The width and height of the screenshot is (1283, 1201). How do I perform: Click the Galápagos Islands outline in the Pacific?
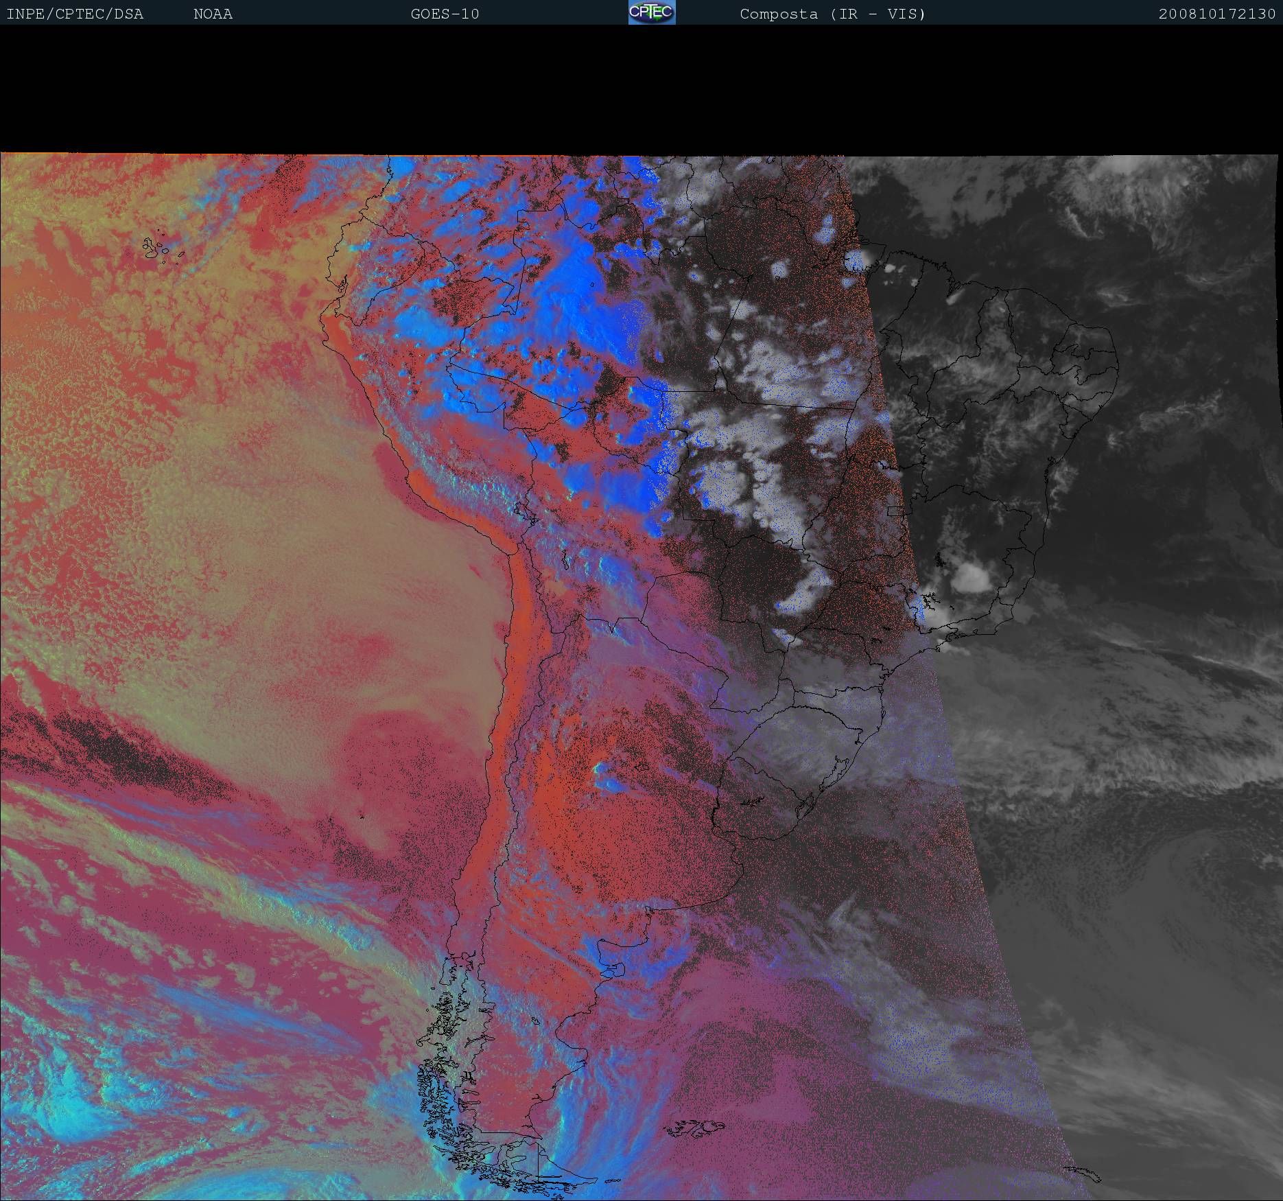(159, 248)
